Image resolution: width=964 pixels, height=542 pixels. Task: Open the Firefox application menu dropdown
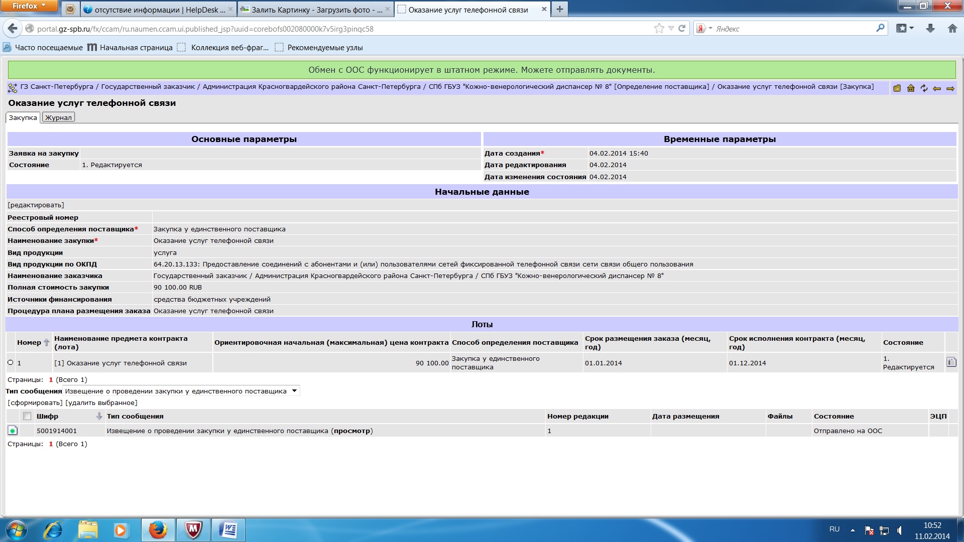[x=29, y=6]
